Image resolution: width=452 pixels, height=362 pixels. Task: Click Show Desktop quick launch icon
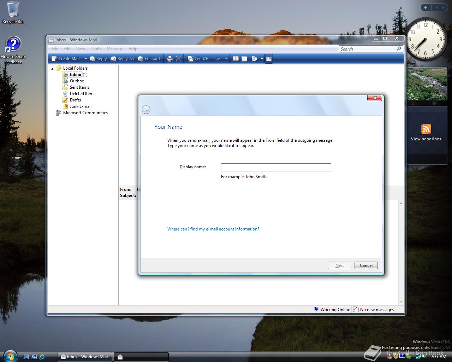[x=26, y=357]
